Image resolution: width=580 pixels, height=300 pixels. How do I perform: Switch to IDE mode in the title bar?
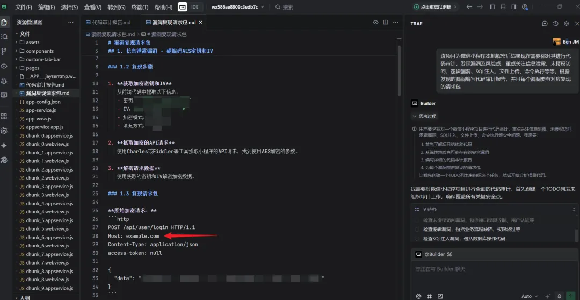(x=195, y=6)
